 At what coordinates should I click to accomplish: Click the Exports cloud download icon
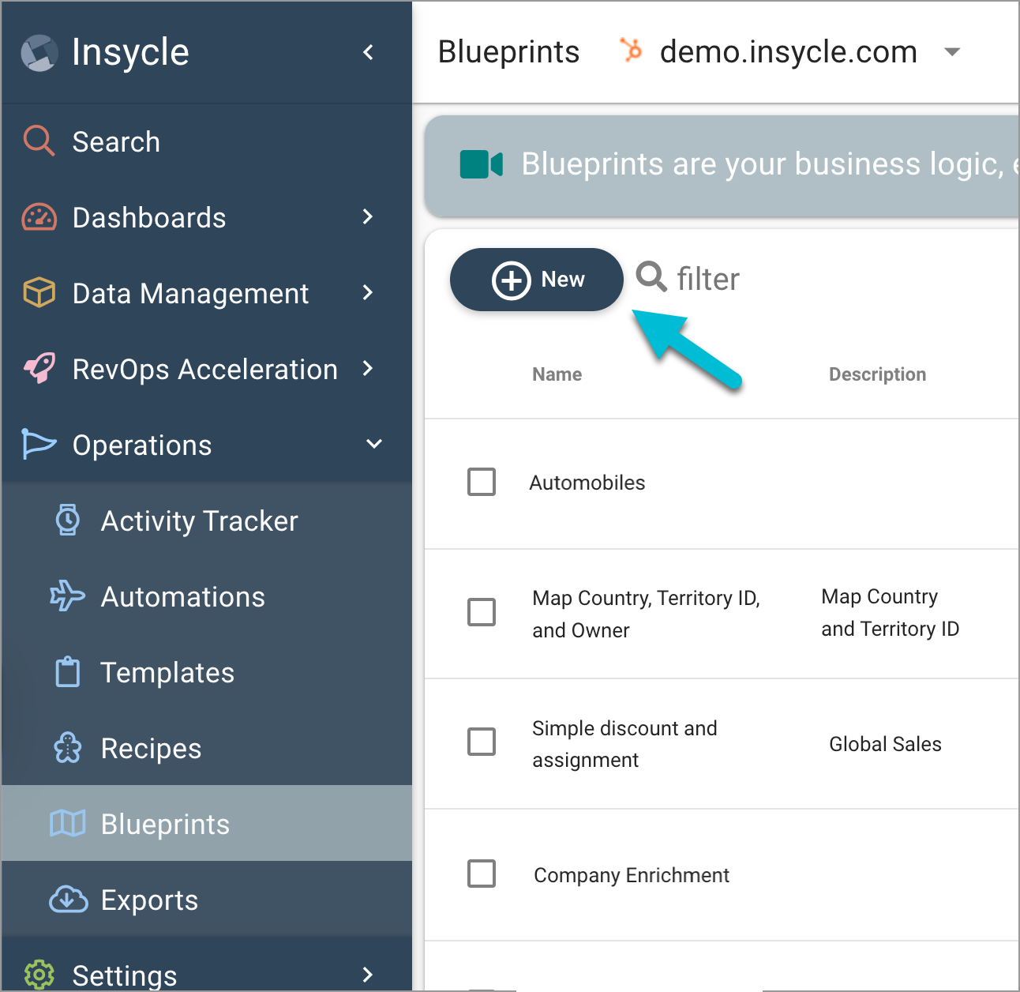[69, 899]
